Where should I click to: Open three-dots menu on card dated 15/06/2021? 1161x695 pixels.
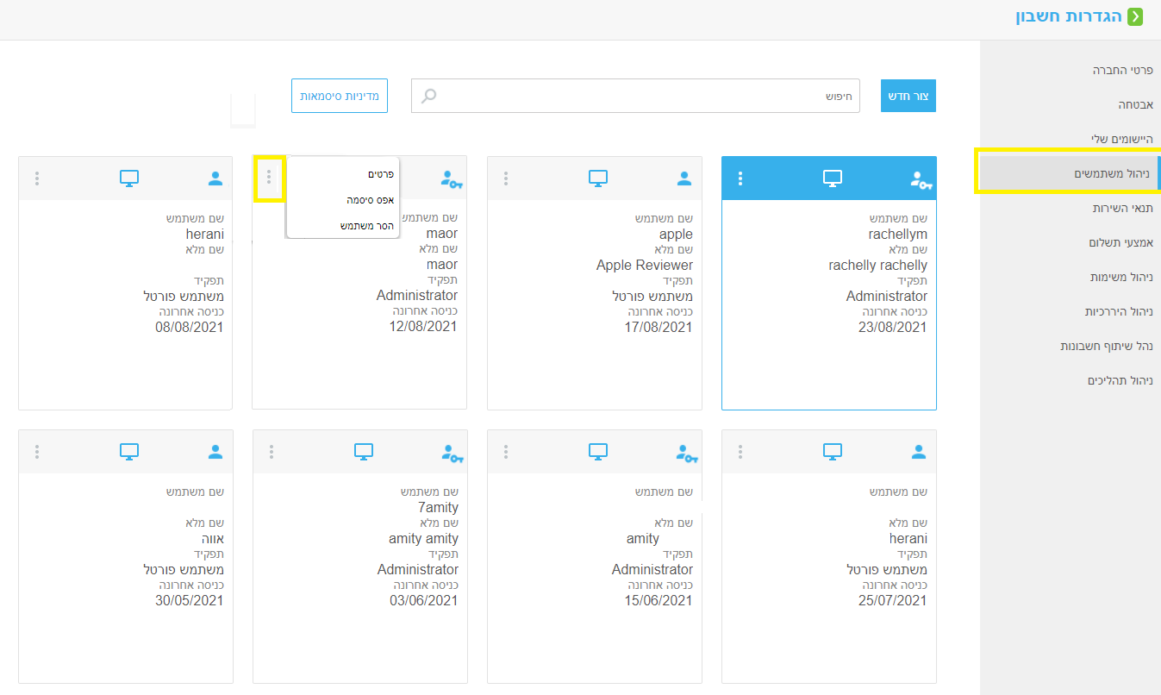[x=506, y=451]
